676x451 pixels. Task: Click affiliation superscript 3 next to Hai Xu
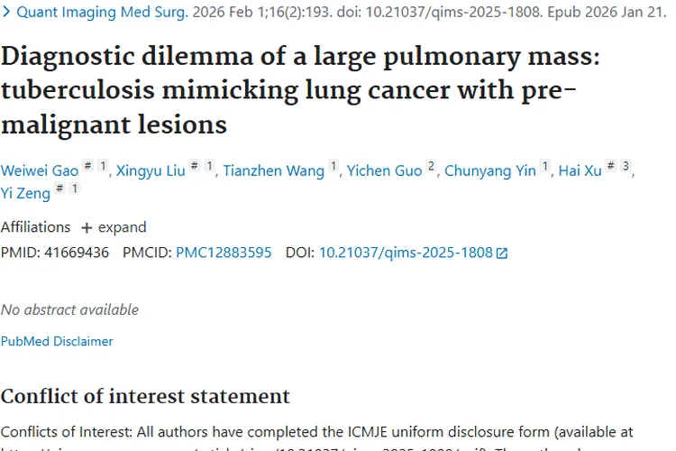pos(626,166)
